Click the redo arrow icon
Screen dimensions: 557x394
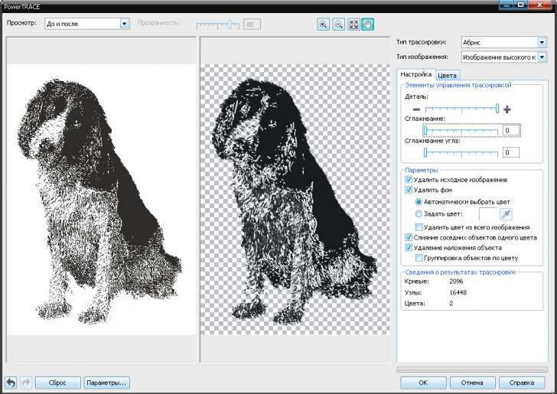pos(24,382)
